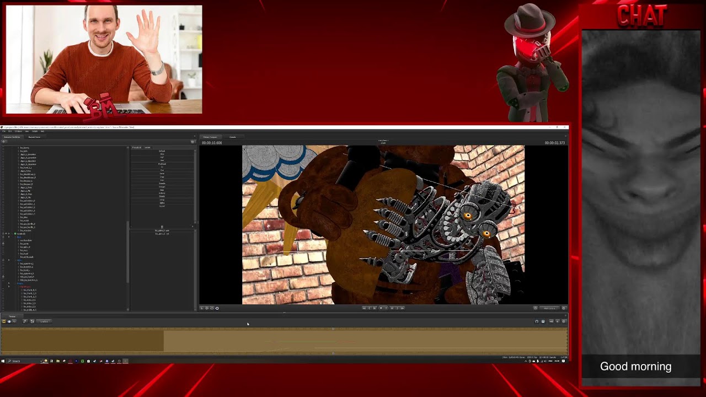Switch to the Animation Set Editor tab
The height and width of the screenshot is (397, 706).
[12, 137]
